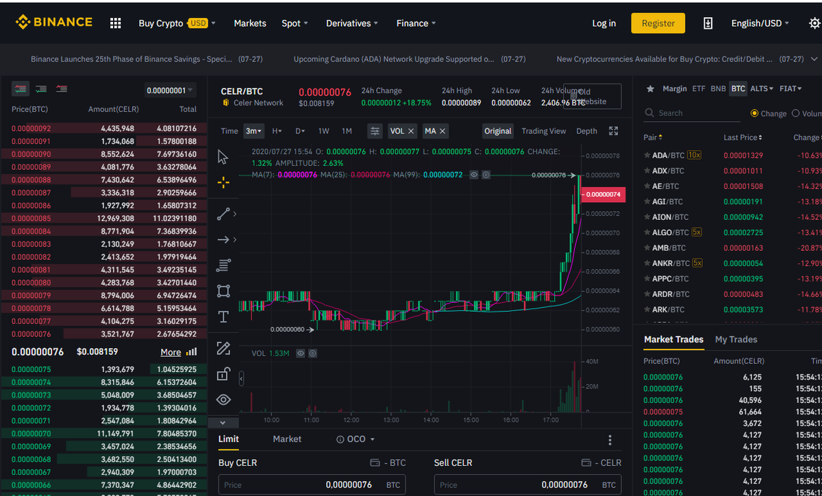Click the Buy CELR price input

[x=312, y=485]
